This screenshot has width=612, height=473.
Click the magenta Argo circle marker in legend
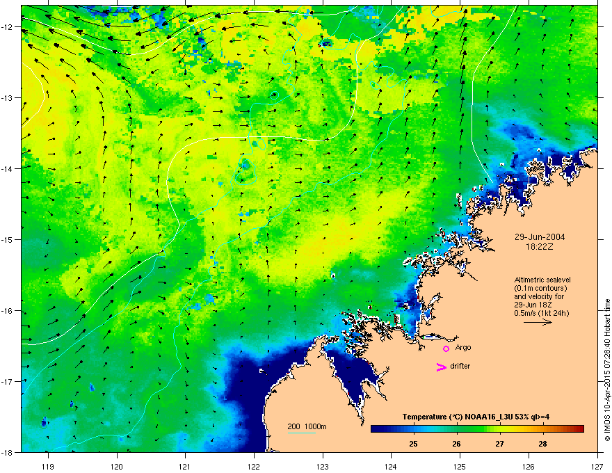[x=446, y=348]
